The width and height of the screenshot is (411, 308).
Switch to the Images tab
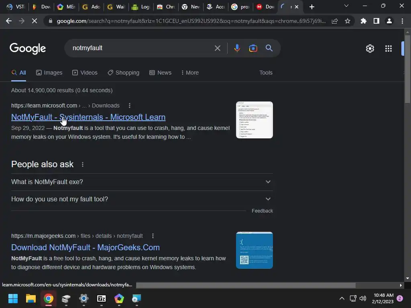(49, 73)
